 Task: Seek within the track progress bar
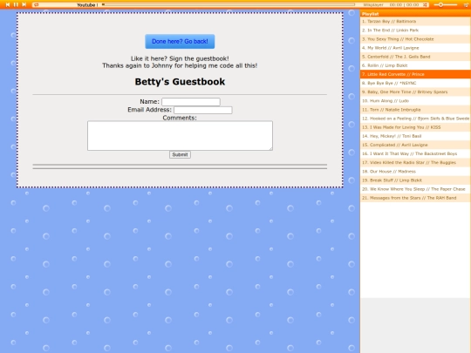click(x=229, y=5)
